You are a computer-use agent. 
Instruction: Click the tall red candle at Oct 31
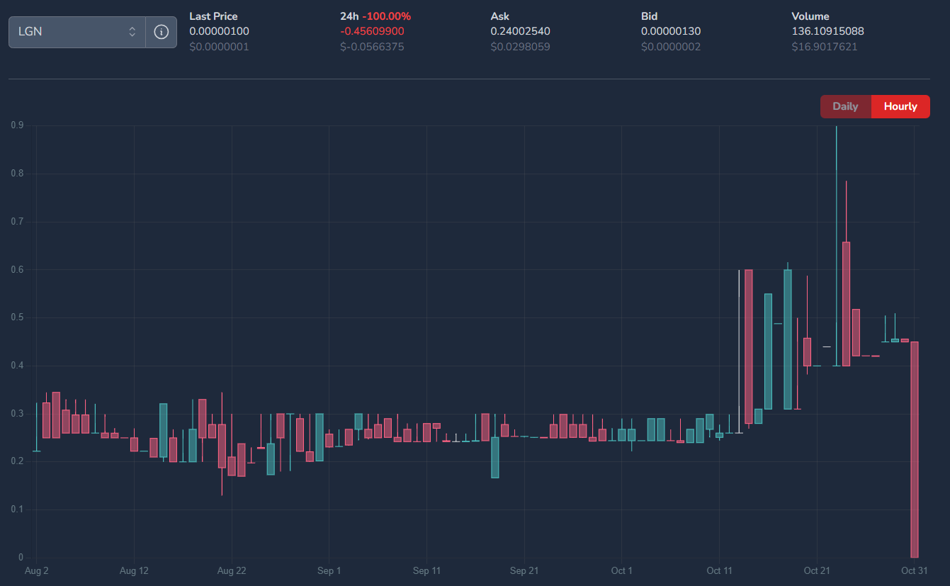tap(915, 449)
